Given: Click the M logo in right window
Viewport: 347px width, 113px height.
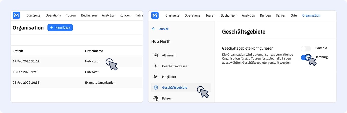Looking at the screenshot, I should coord(155,15).
